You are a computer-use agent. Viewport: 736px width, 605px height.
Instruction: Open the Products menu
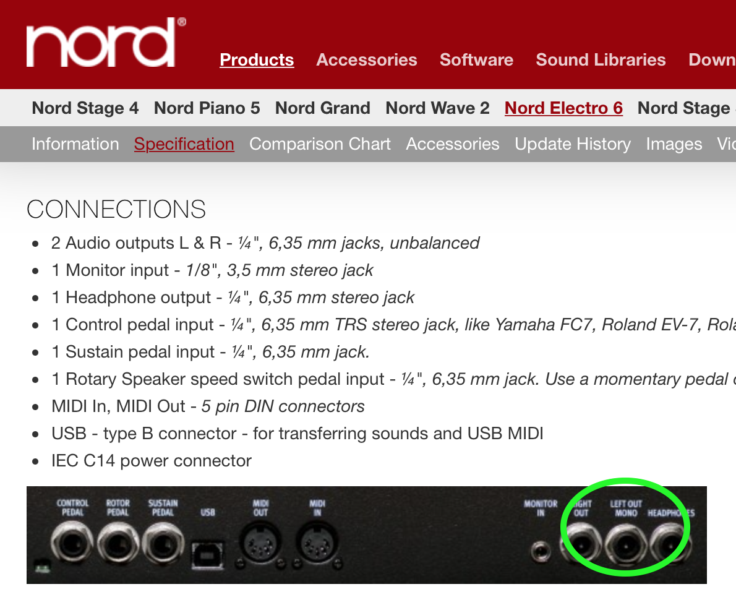257,59
